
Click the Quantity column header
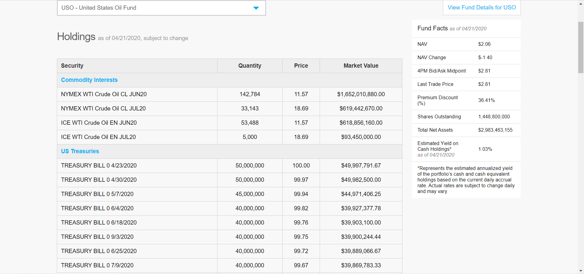(250, 66)
